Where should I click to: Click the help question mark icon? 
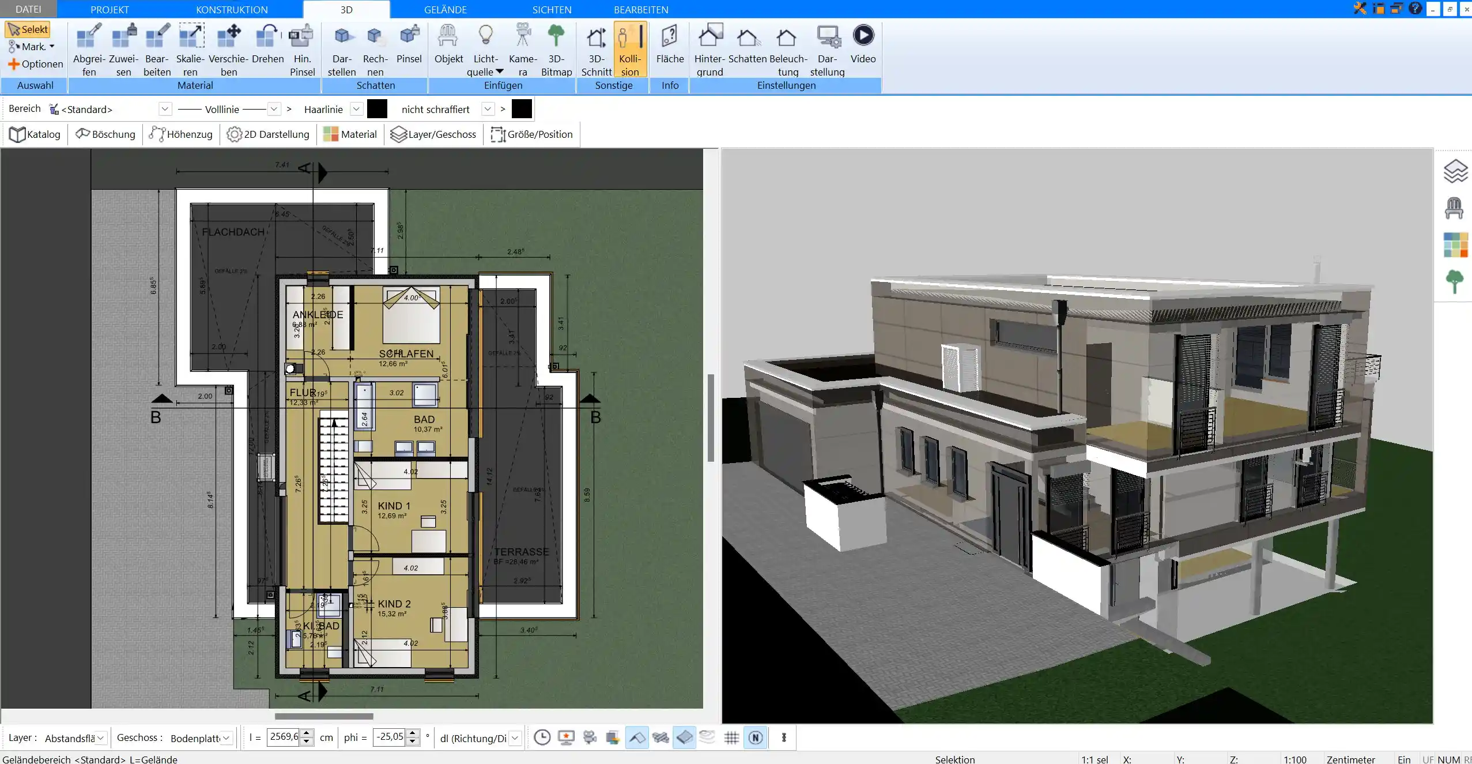1415,9
